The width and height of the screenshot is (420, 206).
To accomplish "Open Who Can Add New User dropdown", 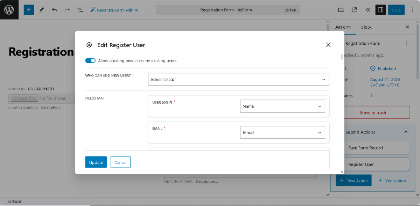I will tap(238, 79).
